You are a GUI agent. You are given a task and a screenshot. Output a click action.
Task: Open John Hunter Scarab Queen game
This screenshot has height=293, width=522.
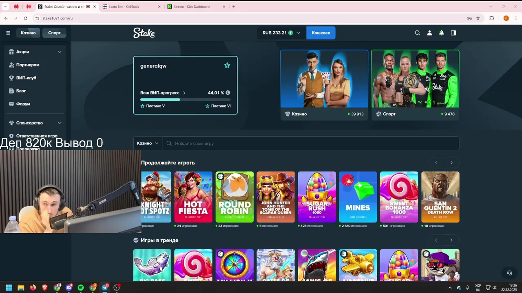[x=276, y=197]
